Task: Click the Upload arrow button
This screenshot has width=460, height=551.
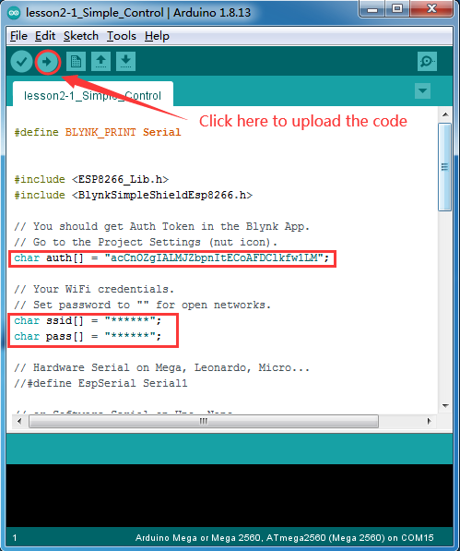Action: (47, 62)
